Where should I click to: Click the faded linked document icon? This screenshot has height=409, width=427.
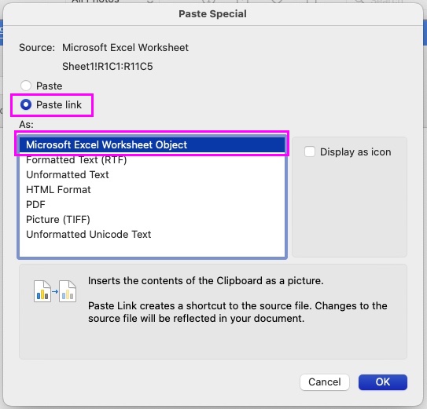point(68,291)
